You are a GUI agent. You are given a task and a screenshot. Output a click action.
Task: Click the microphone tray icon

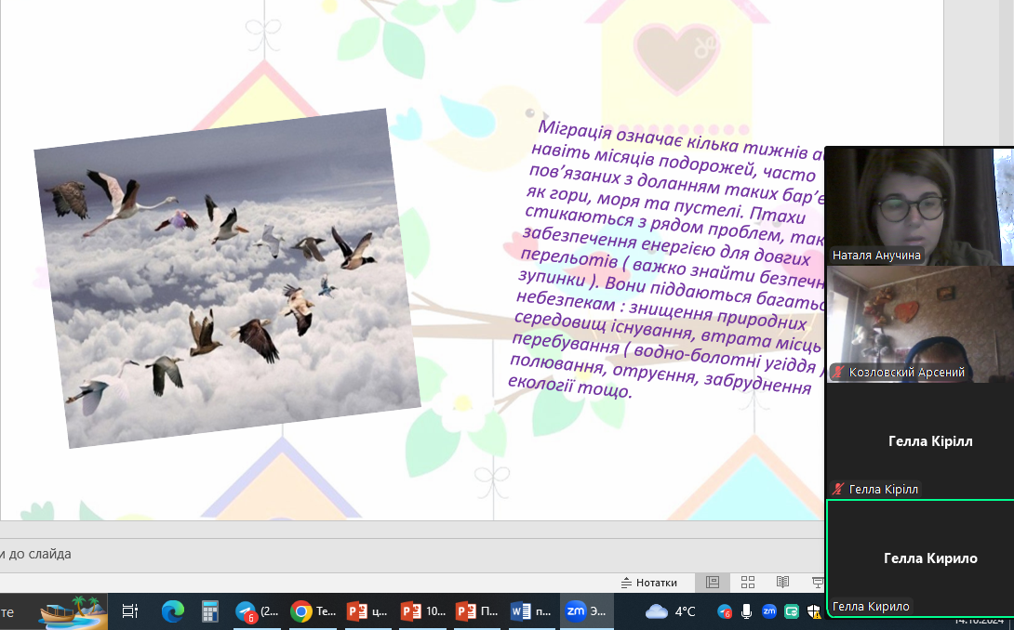(747, 611)
